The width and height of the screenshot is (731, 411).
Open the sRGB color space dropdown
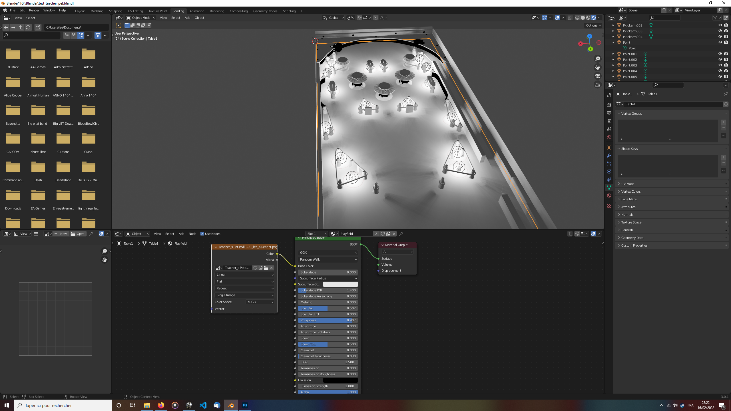point(260,302)
